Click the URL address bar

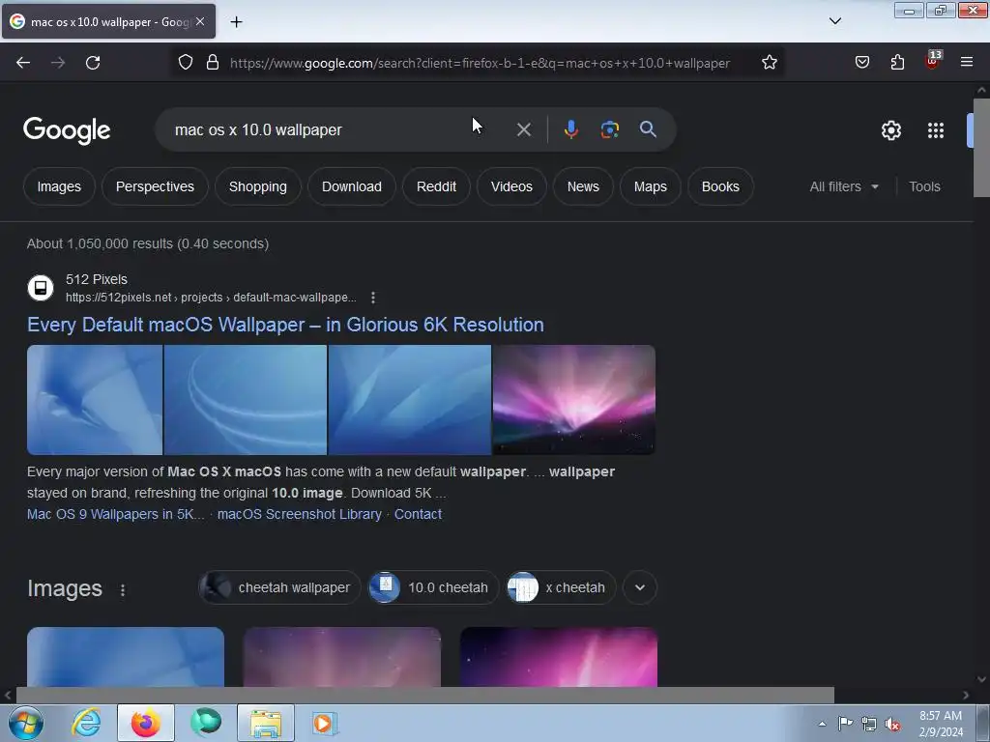(480, 63)
